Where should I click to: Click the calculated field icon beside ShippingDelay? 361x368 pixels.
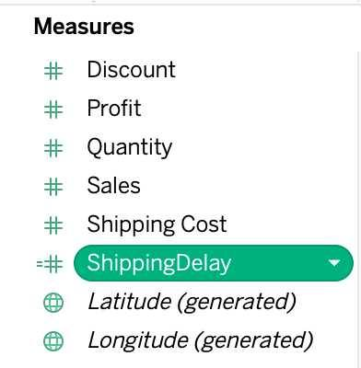(50, 264)
